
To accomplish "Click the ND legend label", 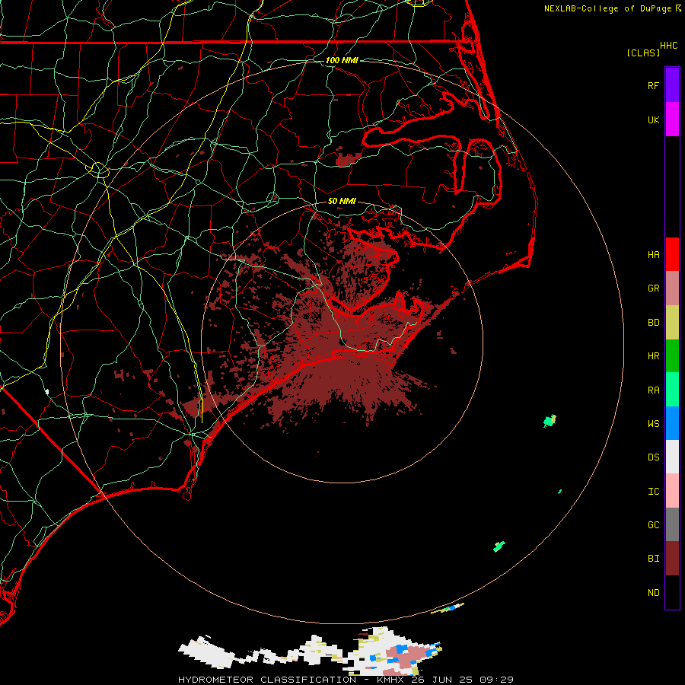I will coord(653,592).
